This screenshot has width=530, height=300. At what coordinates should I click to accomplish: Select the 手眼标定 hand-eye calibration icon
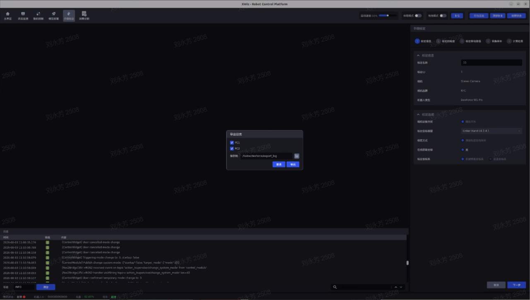(69, 16)
